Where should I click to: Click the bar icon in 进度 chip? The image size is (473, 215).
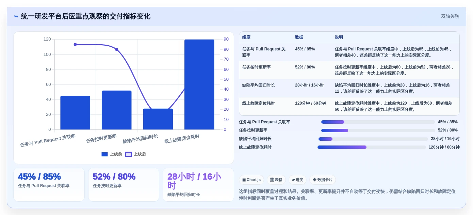pyautogui.click(x=293, y=180)
